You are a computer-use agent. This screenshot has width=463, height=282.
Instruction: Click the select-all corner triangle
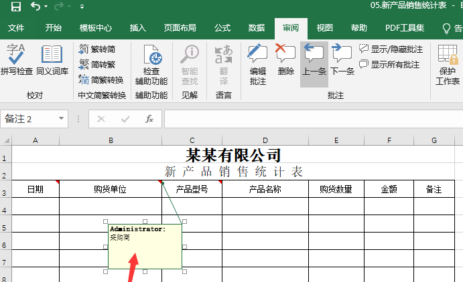pyautogui.click(x=6, y=140)
